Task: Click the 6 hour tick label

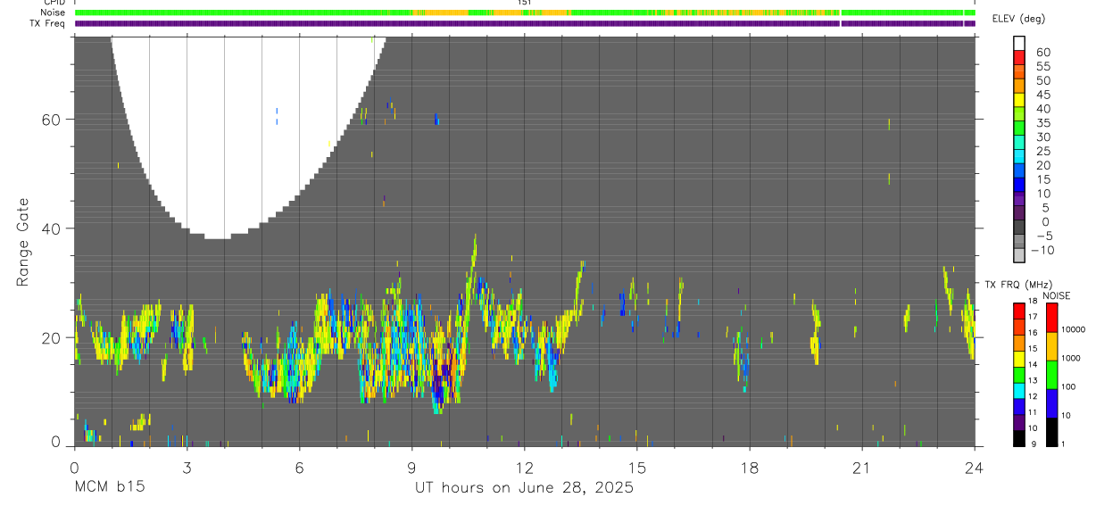Action: click(299, 468)
